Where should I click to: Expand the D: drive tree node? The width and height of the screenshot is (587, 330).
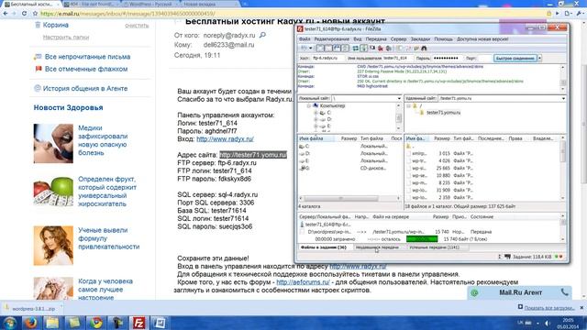[x=316, y=119]
